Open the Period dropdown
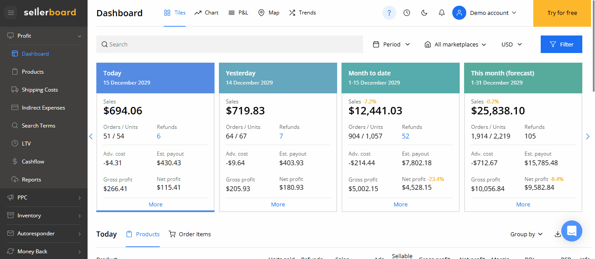 click(x=391, y=44)
